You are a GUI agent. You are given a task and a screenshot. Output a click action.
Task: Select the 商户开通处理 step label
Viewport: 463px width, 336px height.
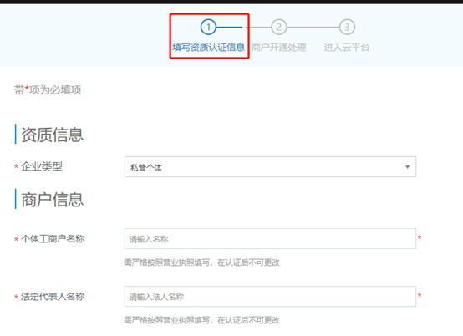coord(279,48)
